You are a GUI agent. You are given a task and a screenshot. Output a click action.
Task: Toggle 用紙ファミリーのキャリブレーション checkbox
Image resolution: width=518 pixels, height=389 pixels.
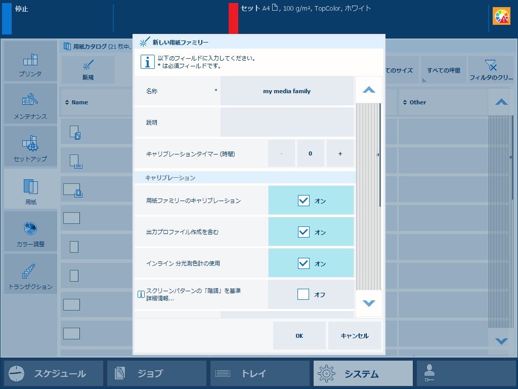tap(304, 201)
